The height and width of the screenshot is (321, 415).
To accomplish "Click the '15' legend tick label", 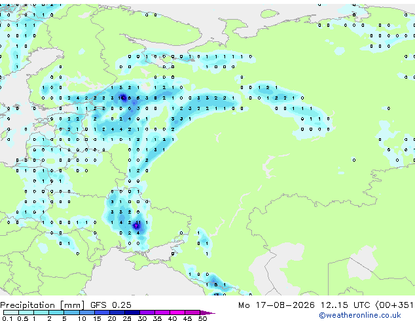I will coord(97,318).
